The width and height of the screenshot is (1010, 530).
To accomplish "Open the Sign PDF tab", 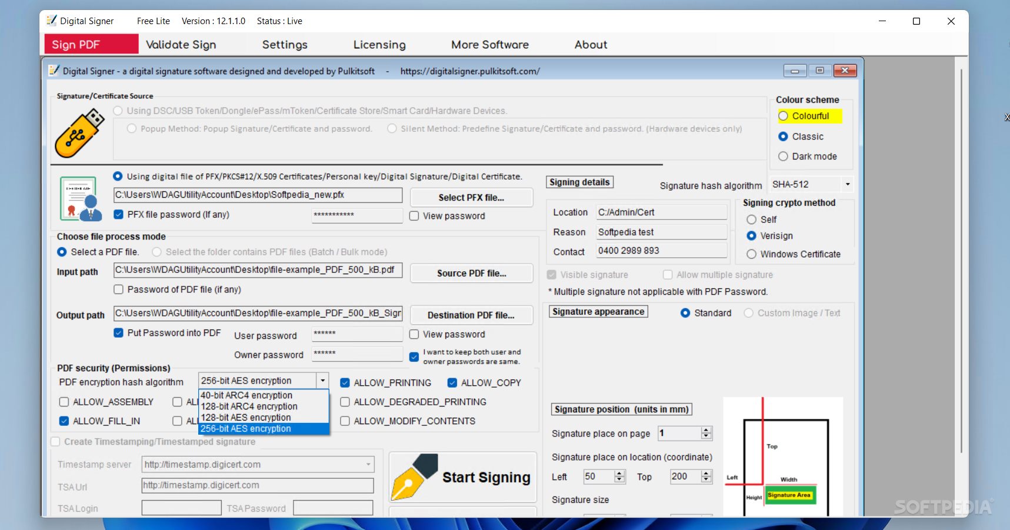I will [x=91, y=44].
